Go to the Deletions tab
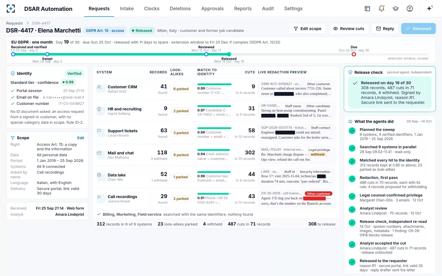 coord(180,9)
